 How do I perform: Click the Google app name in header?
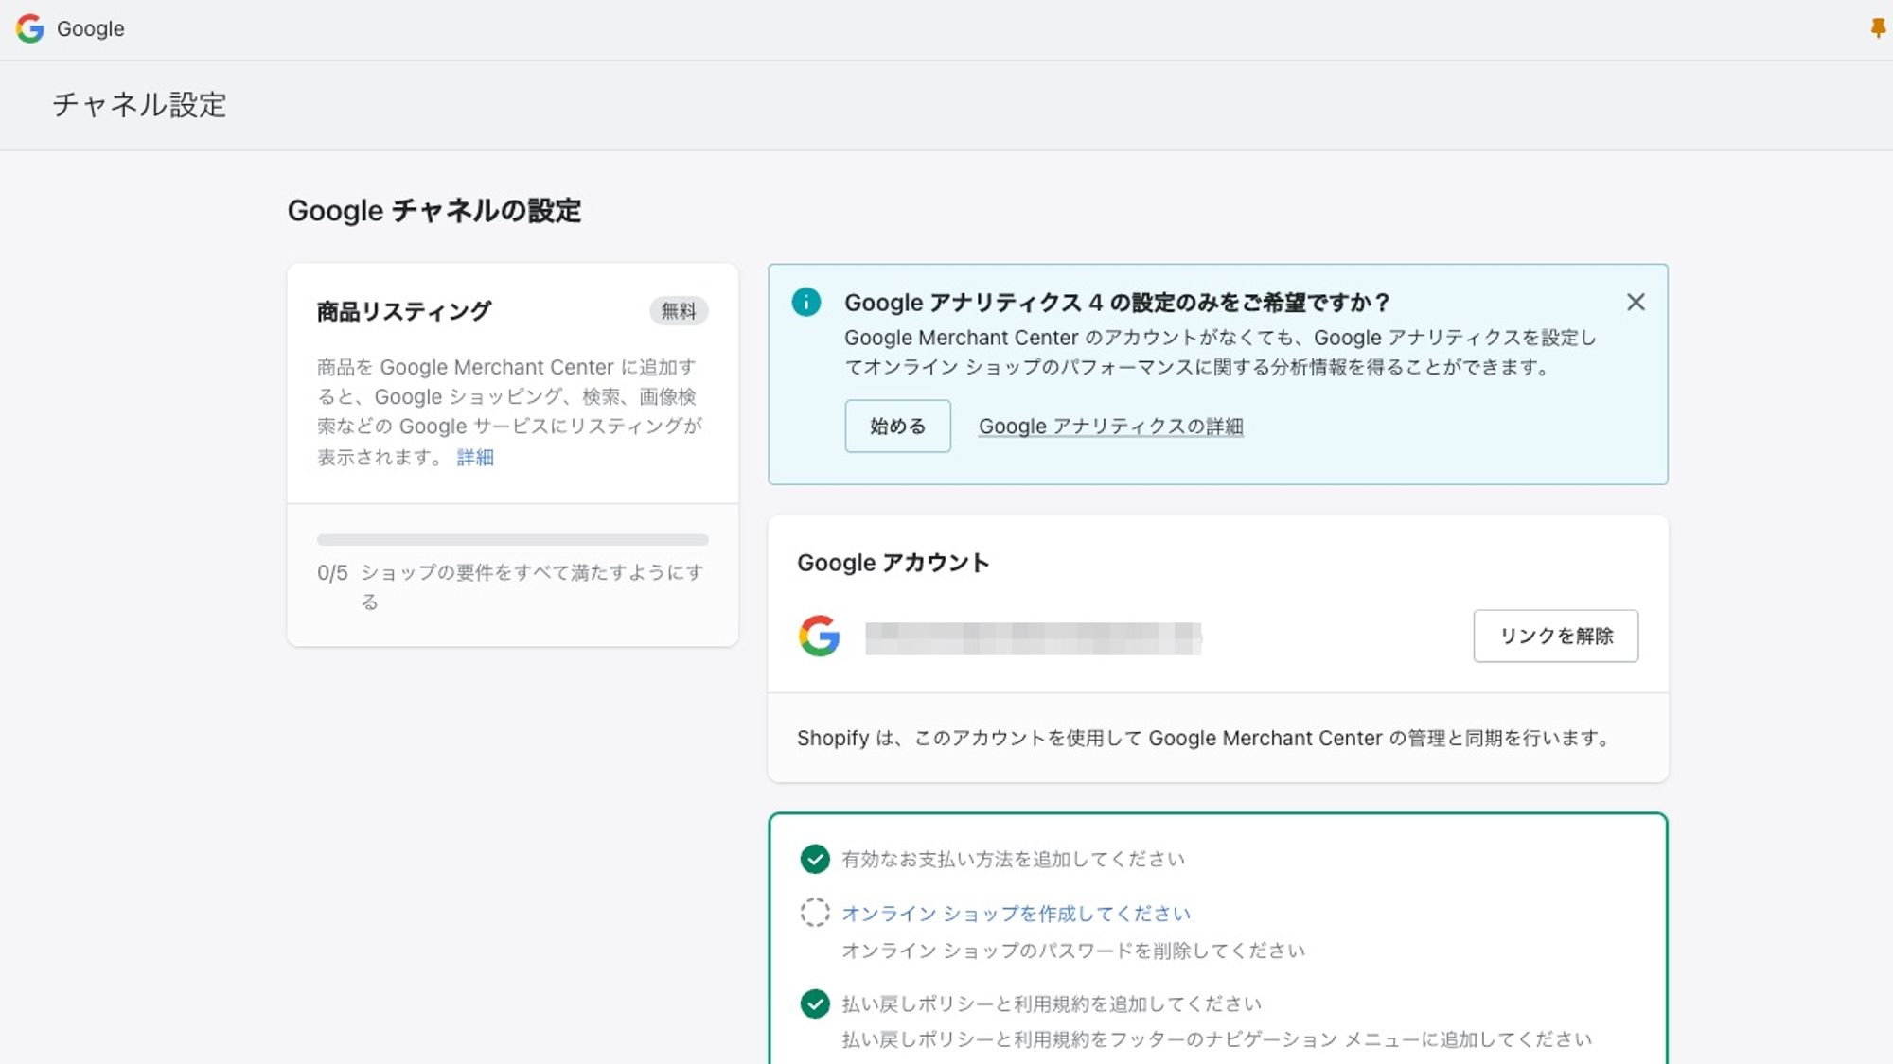[91, 28]
